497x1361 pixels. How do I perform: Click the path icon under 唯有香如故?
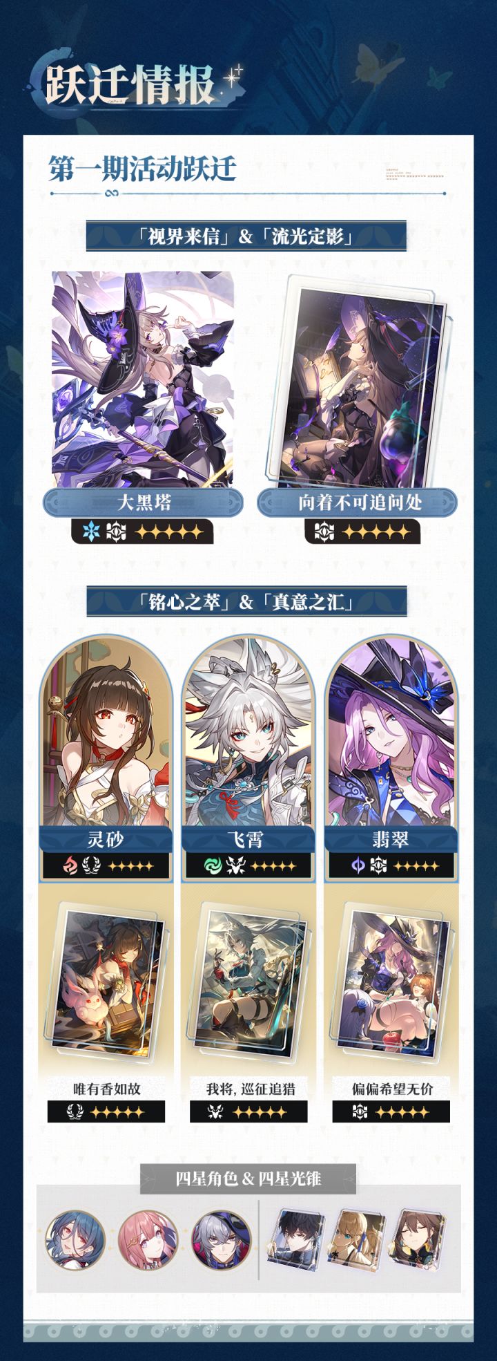tap(75, 1111)
